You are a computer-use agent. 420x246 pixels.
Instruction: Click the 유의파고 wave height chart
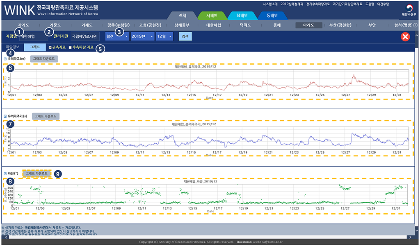coord(208,81)
